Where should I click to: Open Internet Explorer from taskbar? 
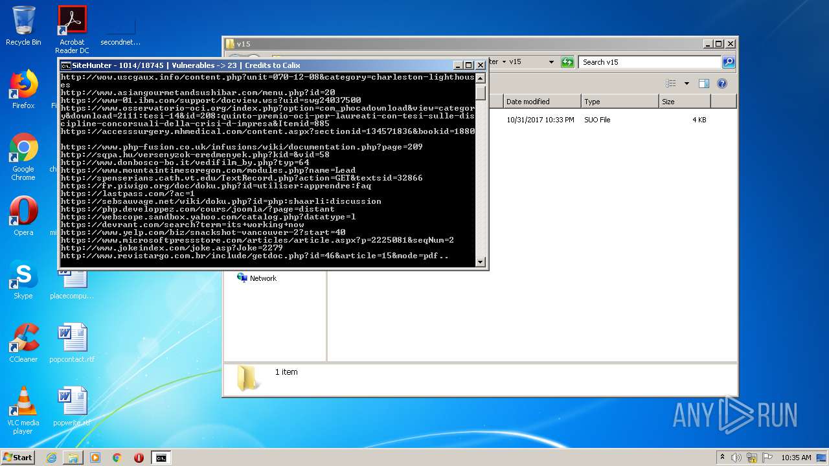pyautogui.click(x=51, y=458)
